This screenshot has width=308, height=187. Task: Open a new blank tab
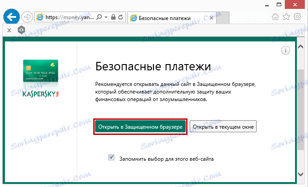tap(223, 18)
